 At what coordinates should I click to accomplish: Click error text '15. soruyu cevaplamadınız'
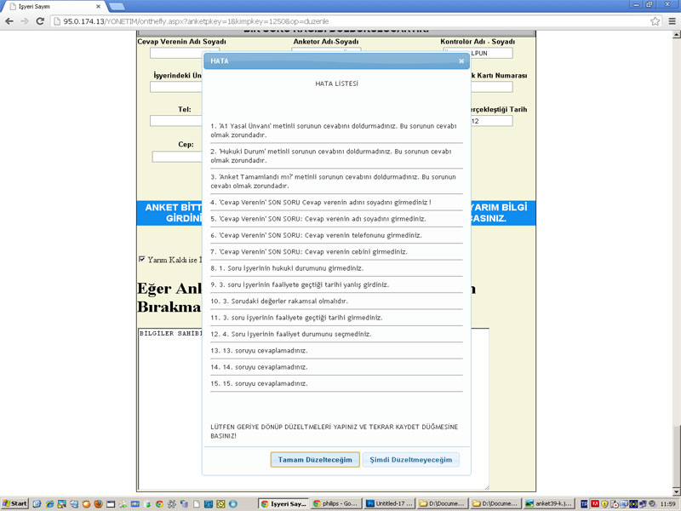click(259, 384)
